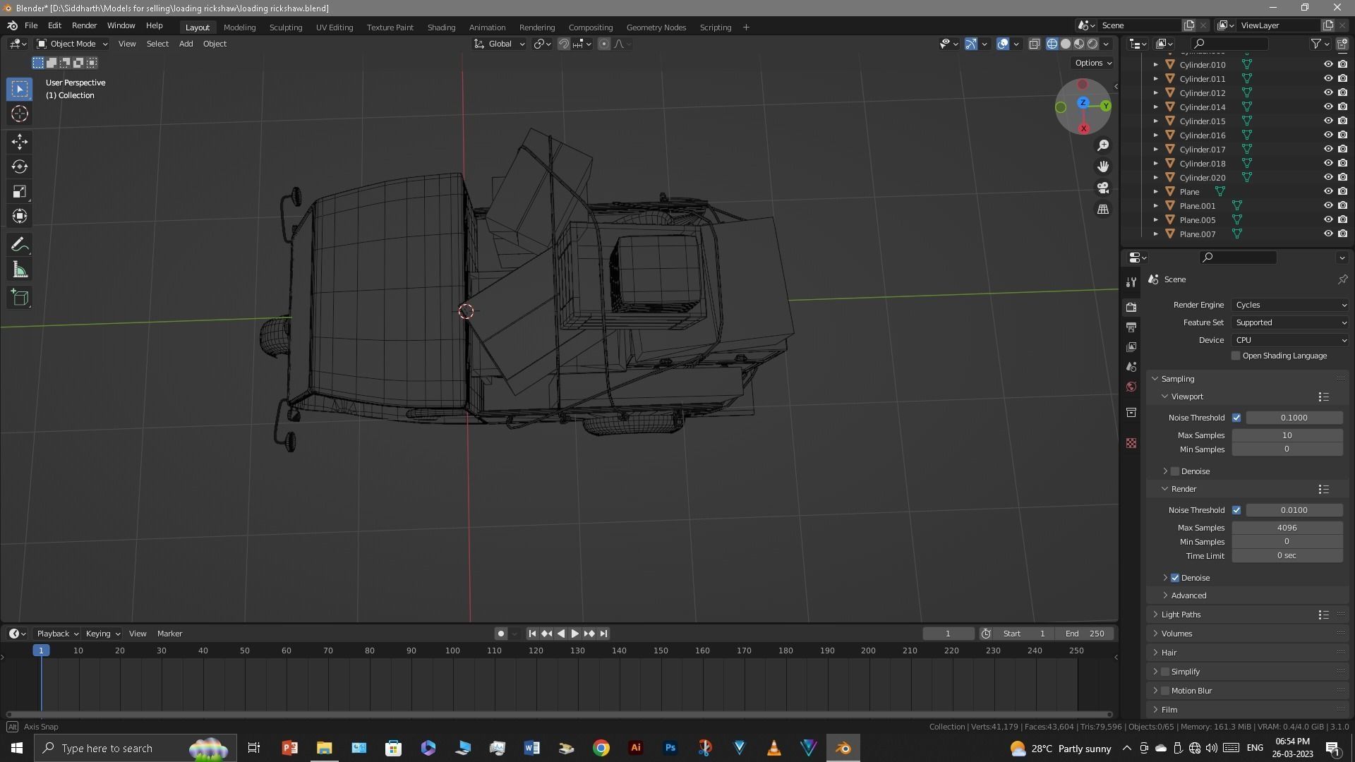Jump to the timeline end frame

(x=603, y=634)
